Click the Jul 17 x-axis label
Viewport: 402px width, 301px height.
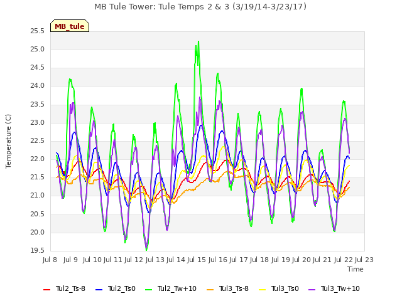coord(238,260)
